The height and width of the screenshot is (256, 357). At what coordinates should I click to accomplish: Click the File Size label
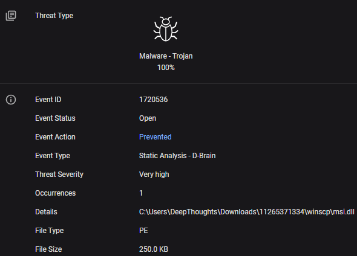point(48,249)
